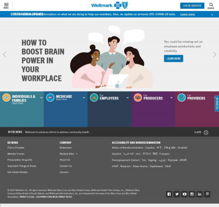Image resolution: width=219 pixels, height=207 pixels.
Task: Expand the For Employers chevron
Action: point(128,98)
